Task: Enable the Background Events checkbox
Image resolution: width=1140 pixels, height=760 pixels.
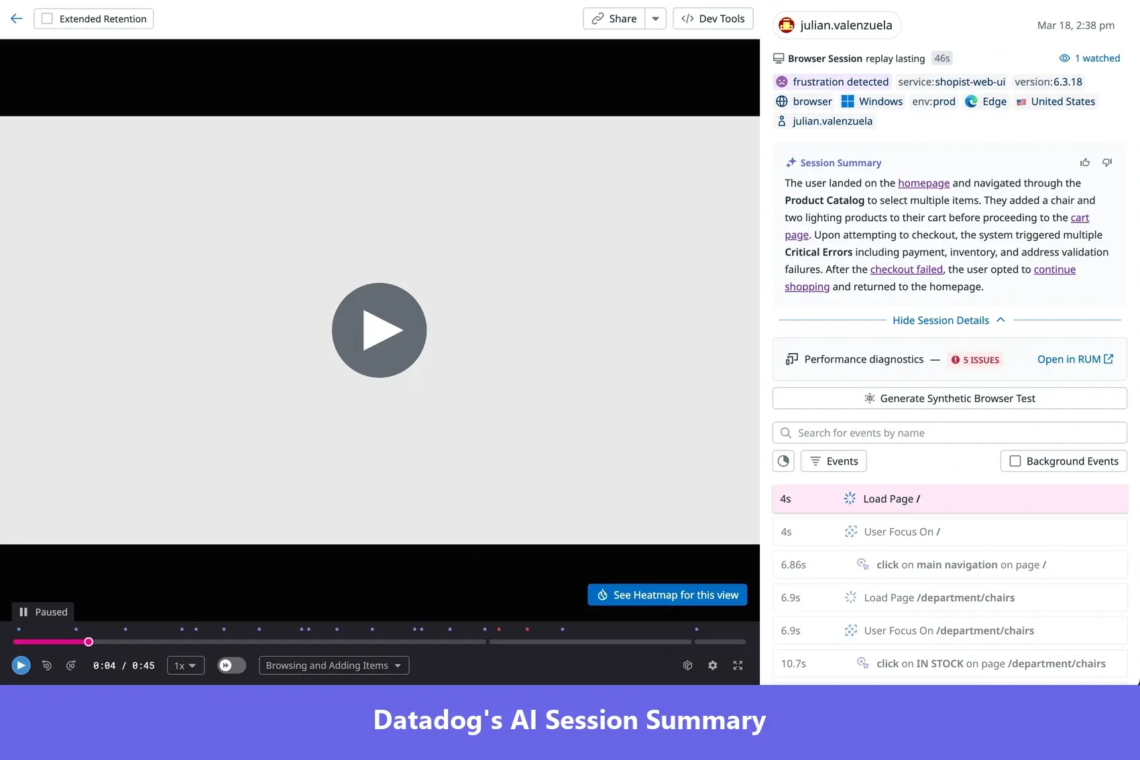Action: (x=1015, y=461)
